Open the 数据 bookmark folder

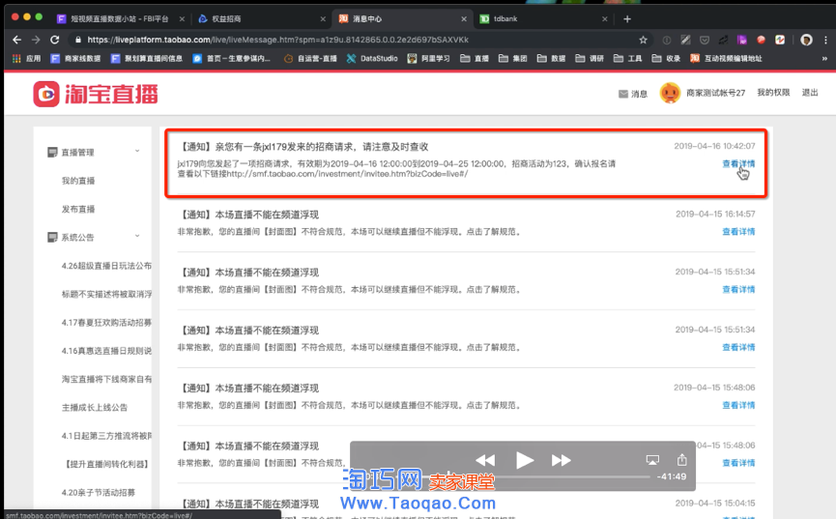click(x=551, y=58)
